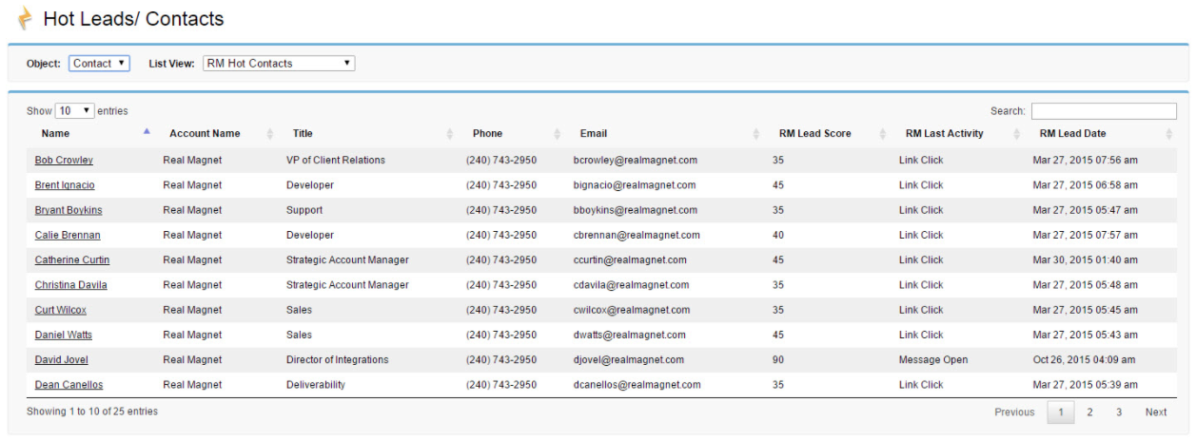
Task: Sort by Email column arrow
Action: click(x=756, y=134)
